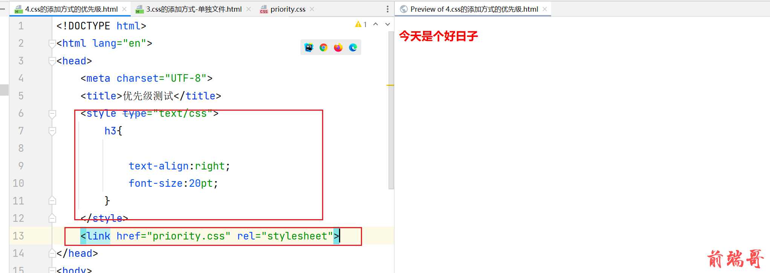The width and height of the screenshot is (770, 273).
Task: Collapse the head tag fold on line 3
Action: (x=52, y=61)
